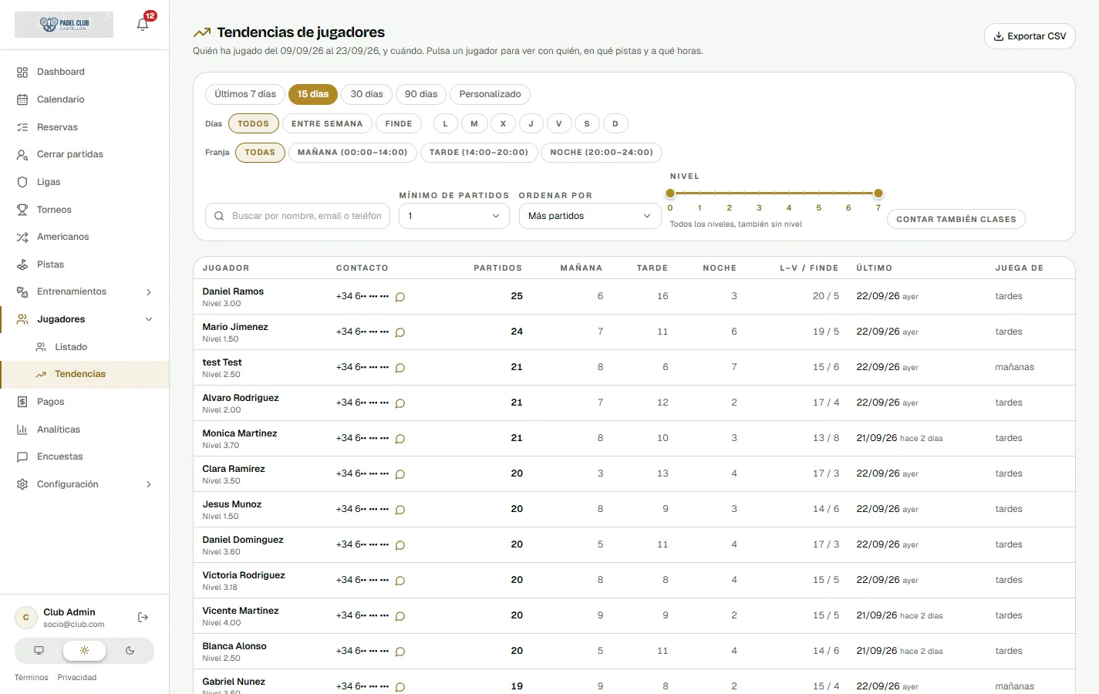Click the logout icon next to Club Admin
This screenshot has width=1099, height=694.
click(143, 618)
